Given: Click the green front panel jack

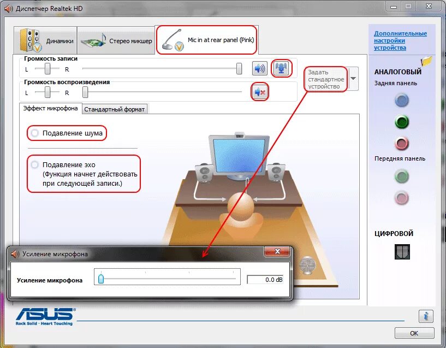Looking at the screenshot, I should [x=402, y=176].
